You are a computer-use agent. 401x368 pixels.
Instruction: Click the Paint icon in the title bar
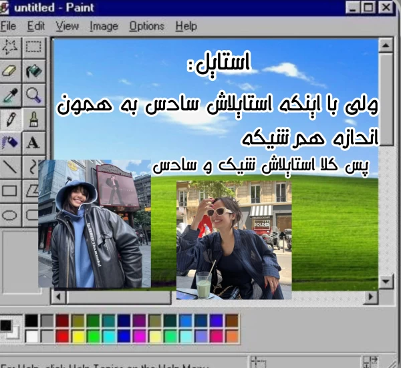tap(4, 7)
